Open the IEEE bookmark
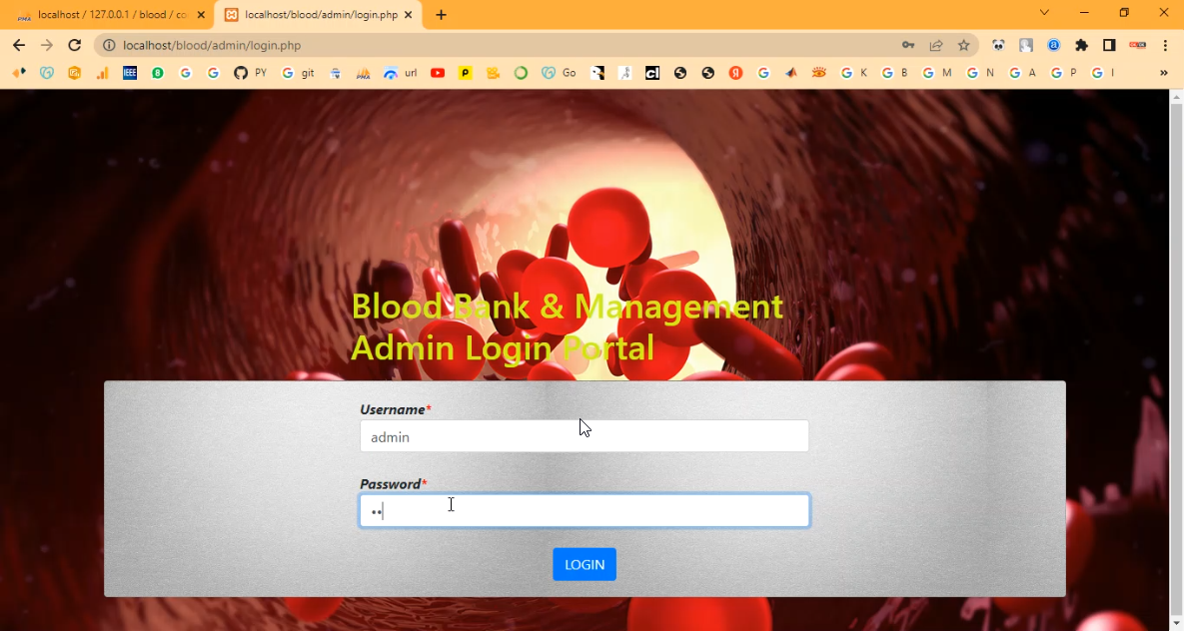Viewport: 1184px width, 631px height. [130, 73]
